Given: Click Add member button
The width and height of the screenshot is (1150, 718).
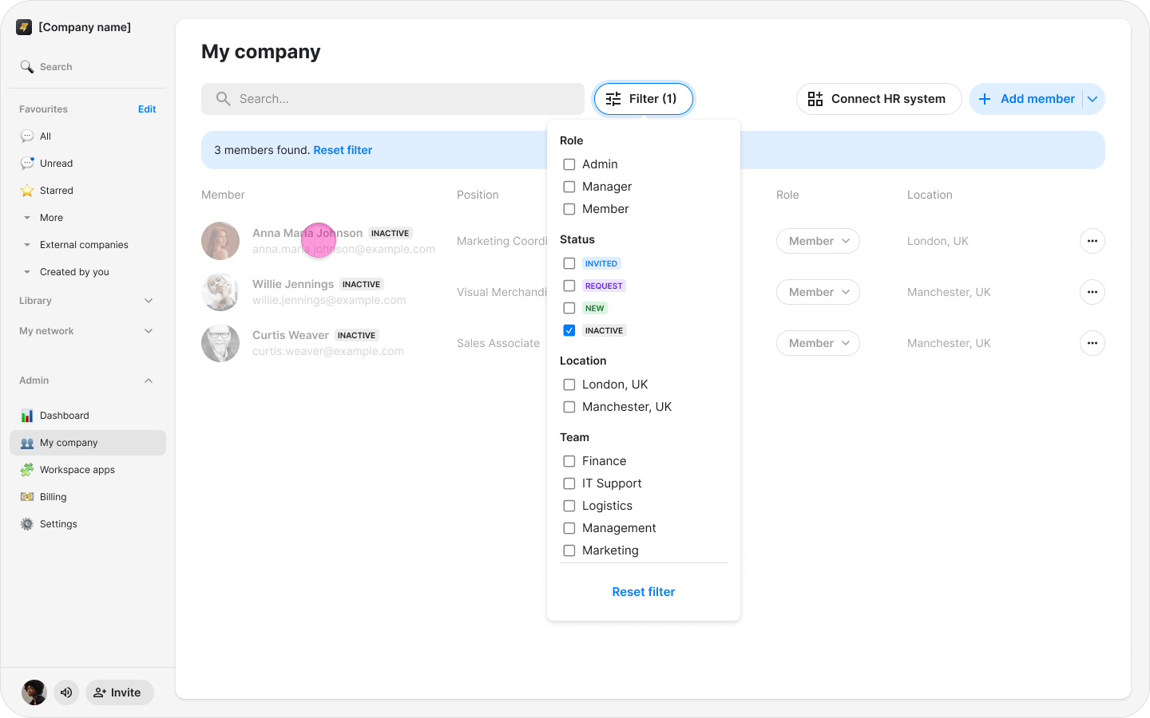Looking at the screenshot, I should pos(1026,99).
